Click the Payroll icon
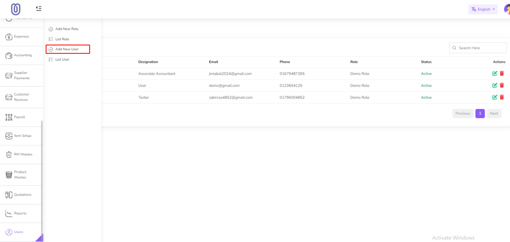 pyautogui.click(x=9, y=117)
